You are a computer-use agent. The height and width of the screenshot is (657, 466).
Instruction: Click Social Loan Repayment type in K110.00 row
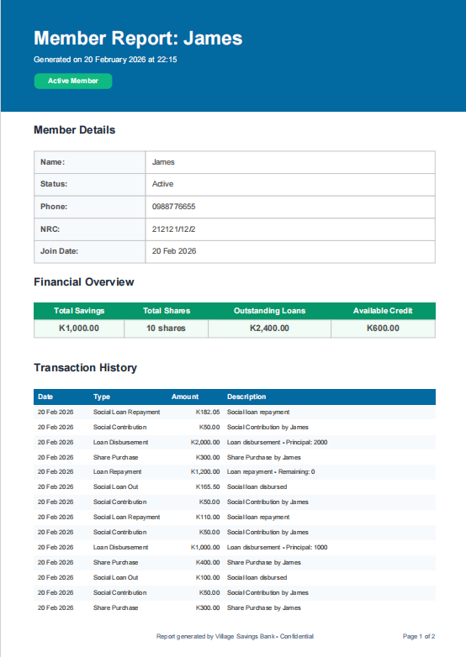pyautogui.click(x=127, y=517)
